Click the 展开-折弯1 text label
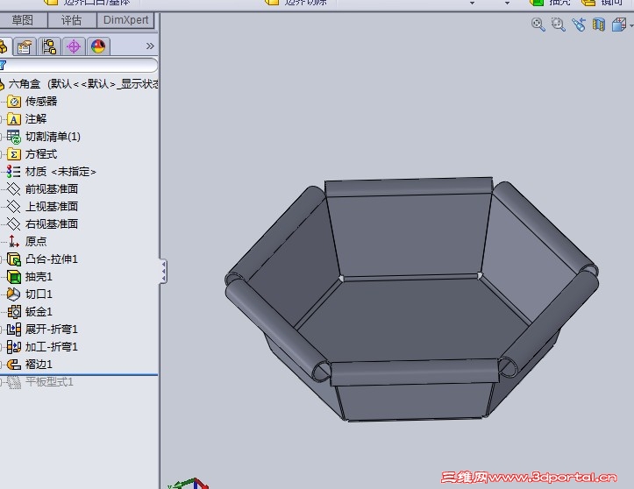The image size is (634, 489). point(52,330)
